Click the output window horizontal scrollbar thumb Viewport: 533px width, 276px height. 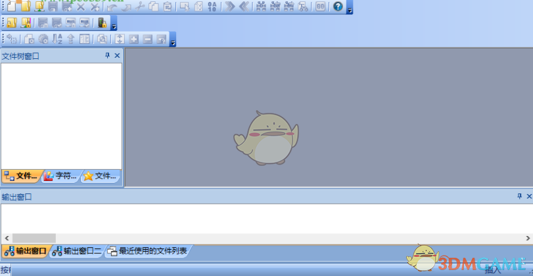(34, 237)
